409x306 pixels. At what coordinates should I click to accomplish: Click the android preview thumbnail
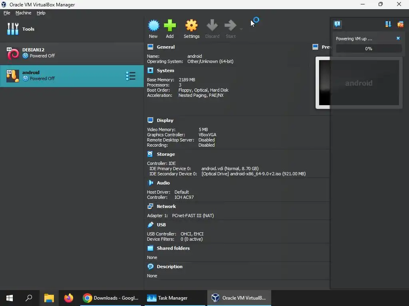[359, 83]
